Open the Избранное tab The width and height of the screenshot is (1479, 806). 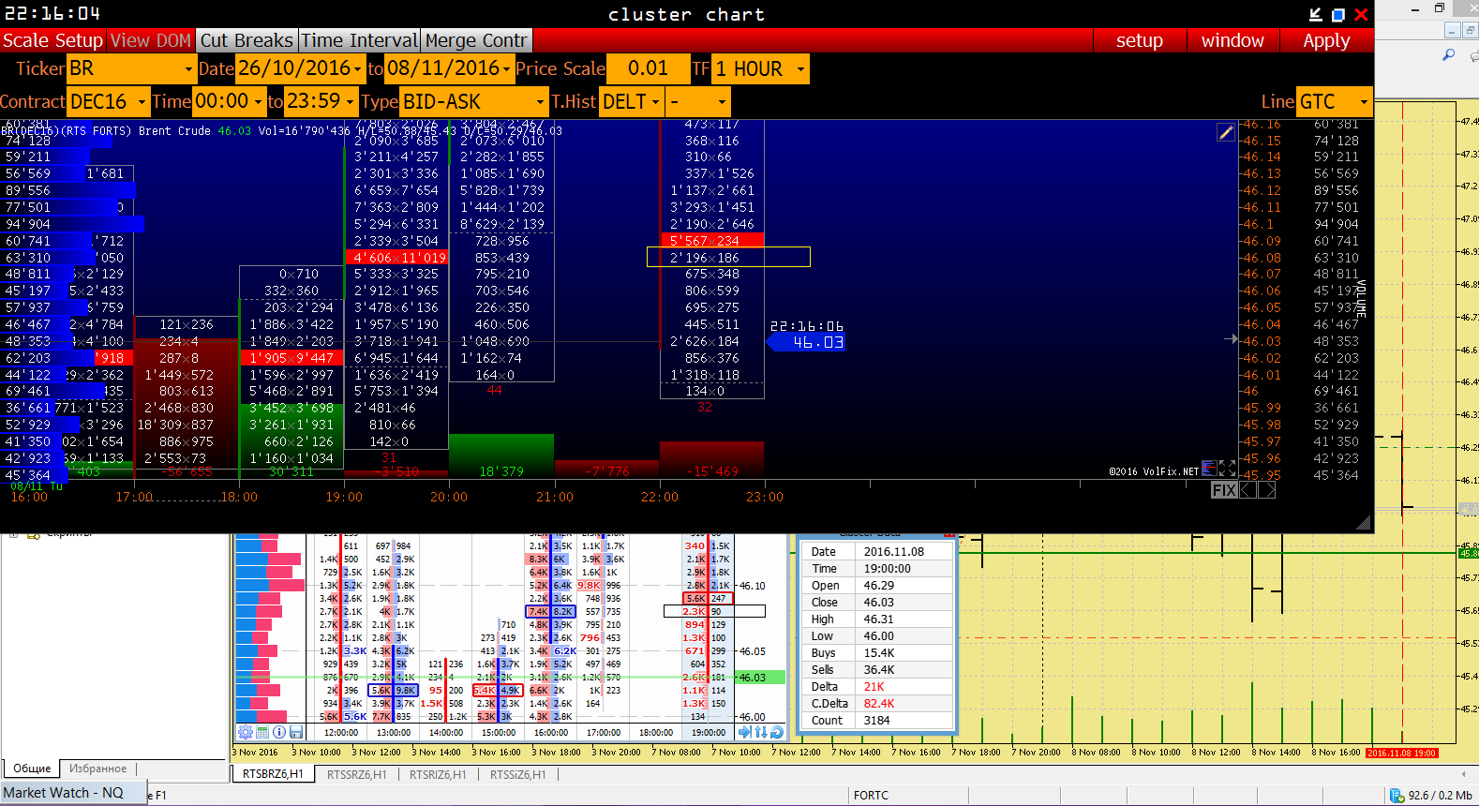pos(98,769)
